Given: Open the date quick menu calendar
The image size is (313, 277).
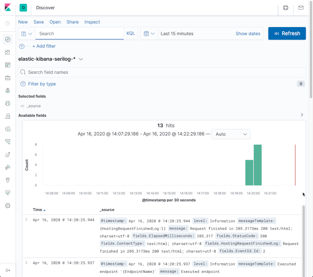Looking at the screenshot, I should click(149, 34).
